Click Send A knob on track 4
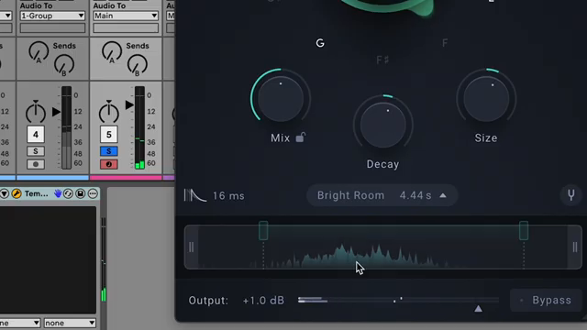The image size is (587, 330). 39,52
